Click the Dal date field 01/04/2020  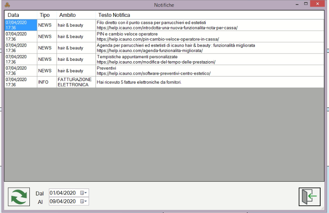(x=63, y=193)
